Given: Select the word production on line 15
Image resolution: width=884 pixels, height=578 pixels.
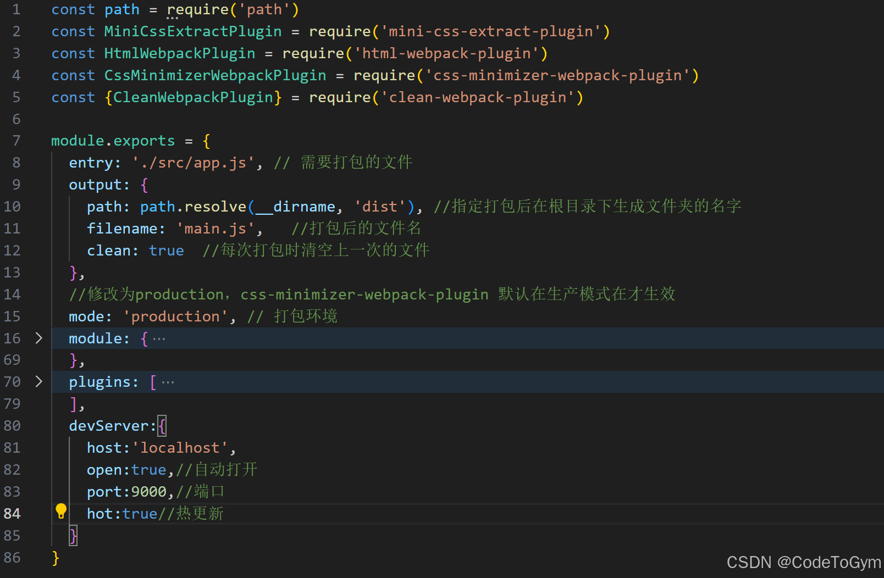Looking at the screenshot, I should pos(175,316).
